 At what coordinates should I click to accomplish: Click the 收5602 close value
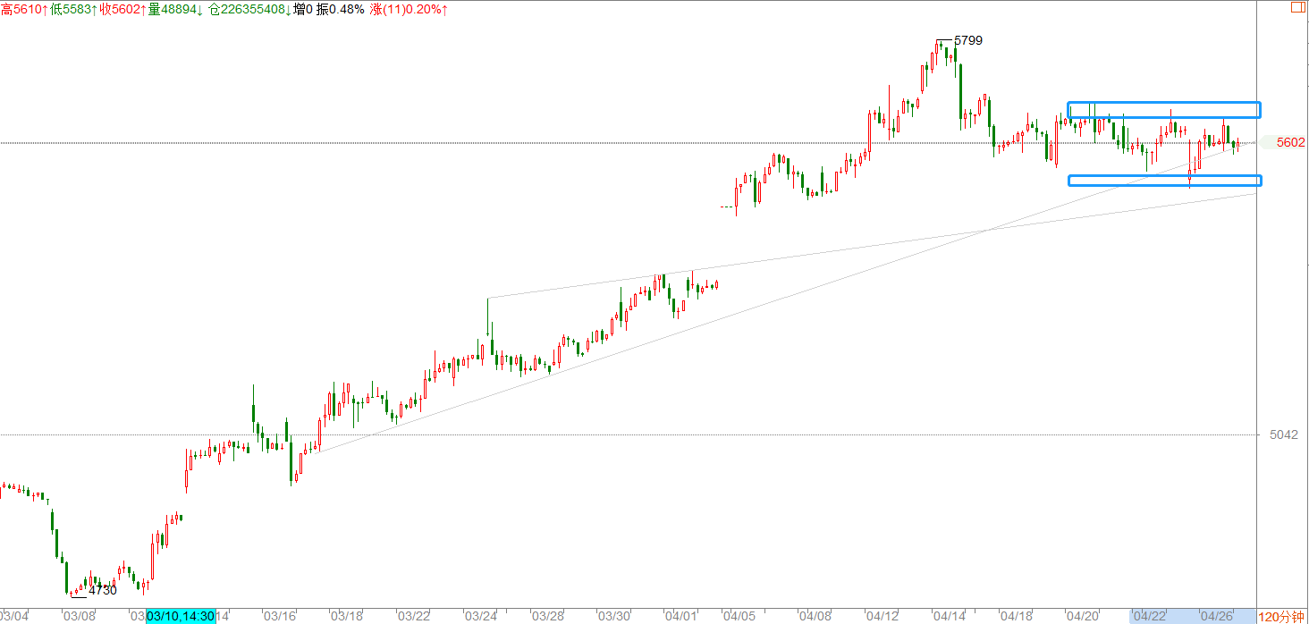pos(122,8)
